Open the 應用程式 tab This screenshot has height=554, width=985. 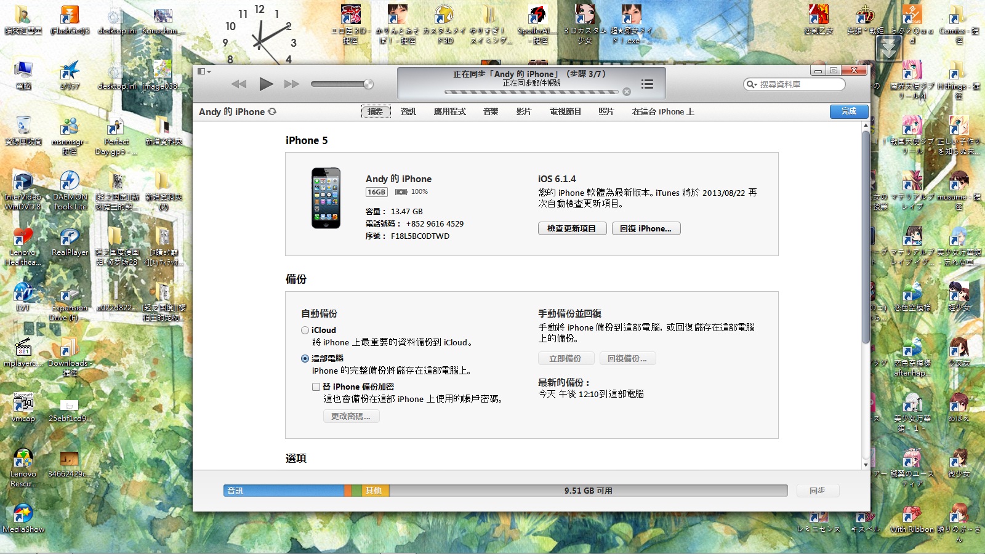(x=449, y=111)
